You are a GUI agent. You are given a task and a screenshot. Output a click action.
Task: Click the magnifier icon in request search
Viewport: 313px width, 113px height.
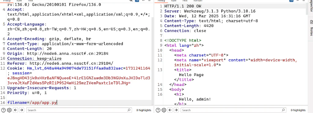point(129,110)
